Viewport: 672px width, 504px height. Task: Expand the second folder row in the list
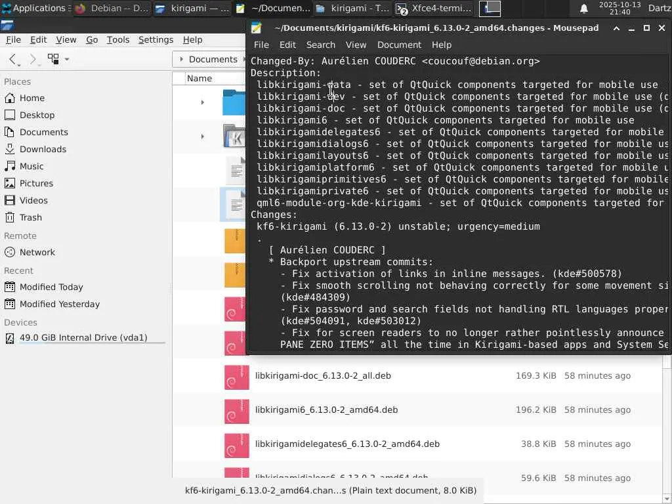[202, 136]
